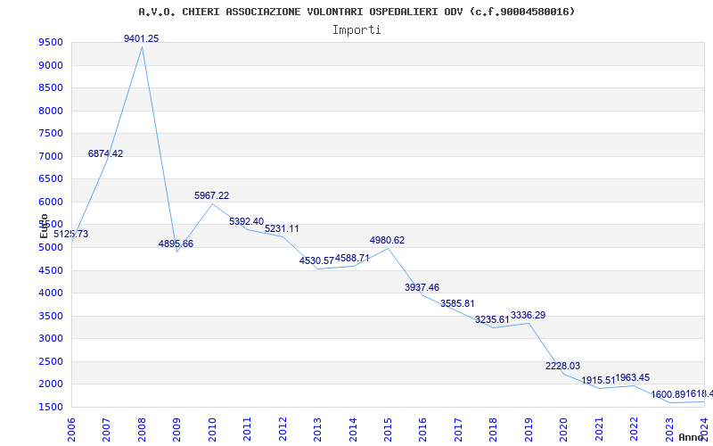Click the 2010 year axis label

[x=212, y=430]
